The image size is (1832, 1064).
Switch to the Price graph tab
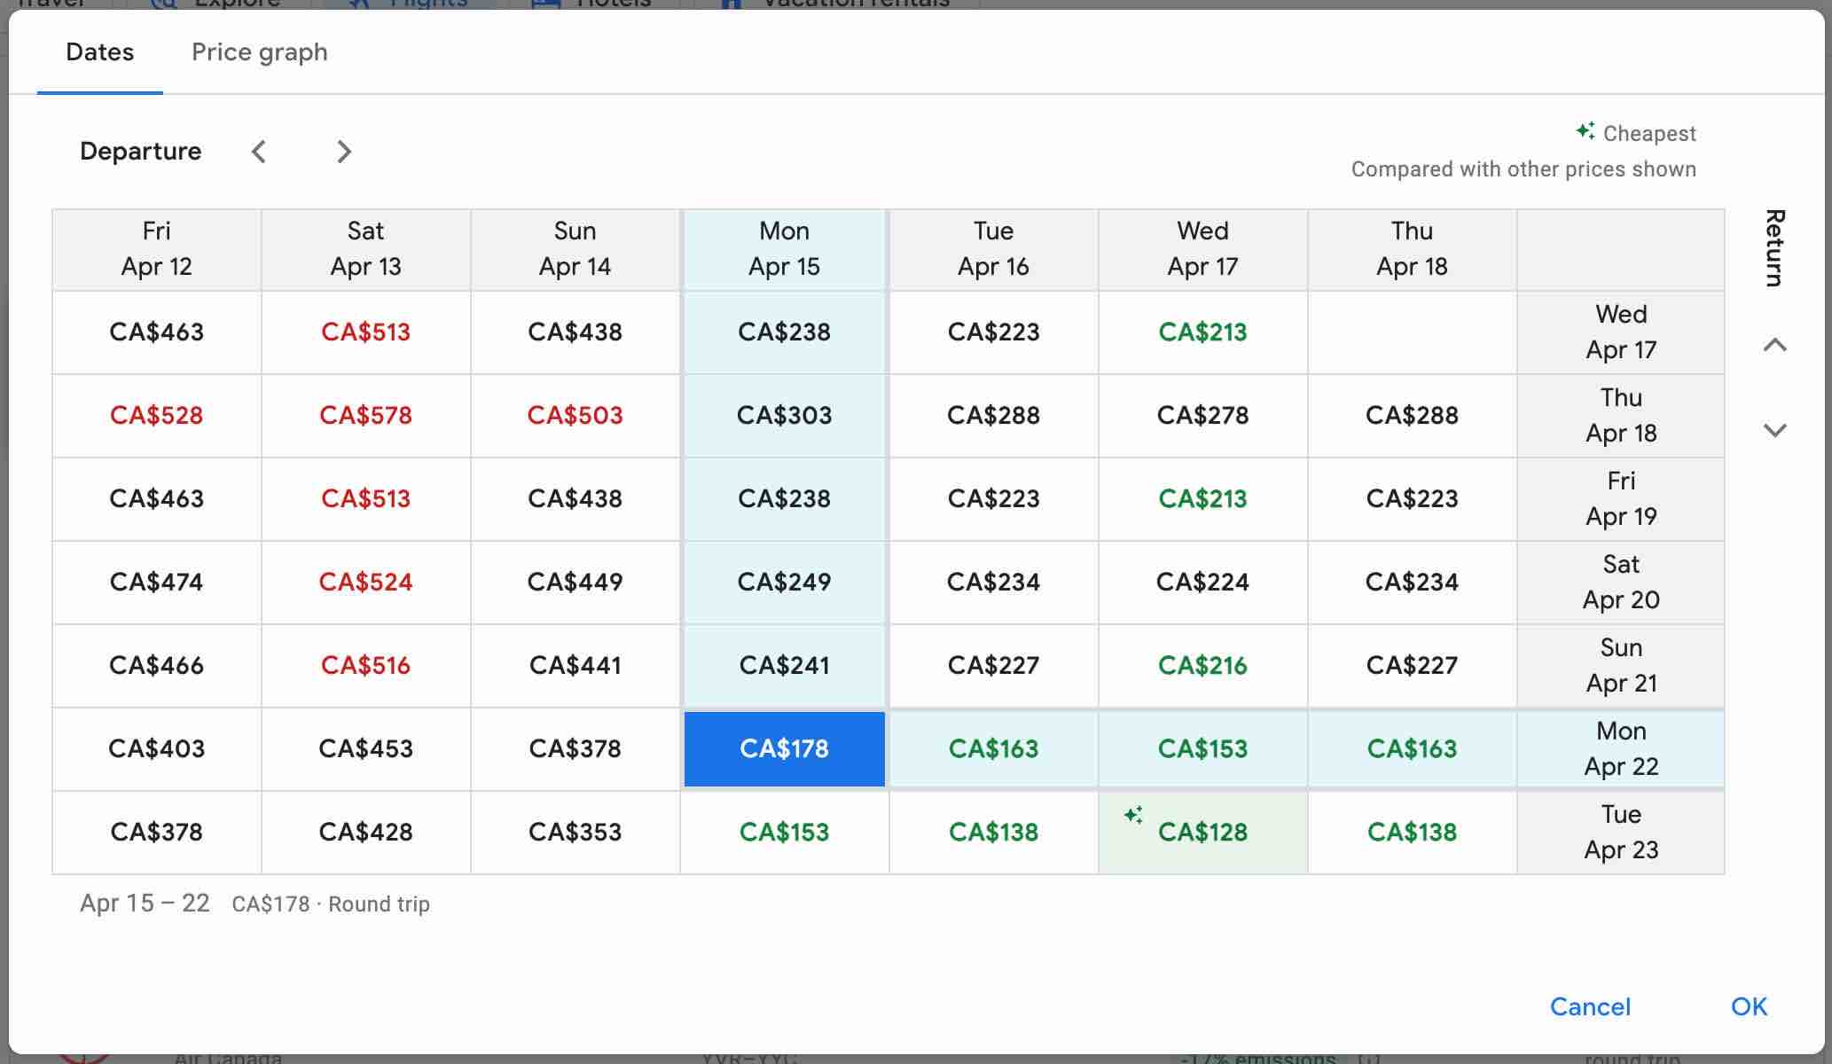point(260,52)
